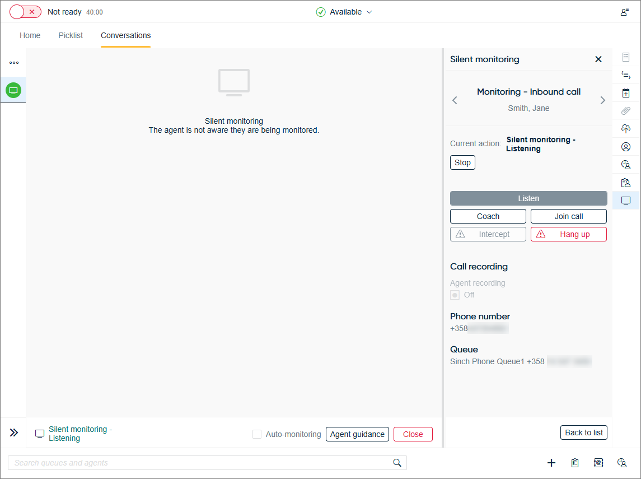Select the Agent recording Off radio button
This screenshot has width=641, height=479.
(x=455, y=295)
